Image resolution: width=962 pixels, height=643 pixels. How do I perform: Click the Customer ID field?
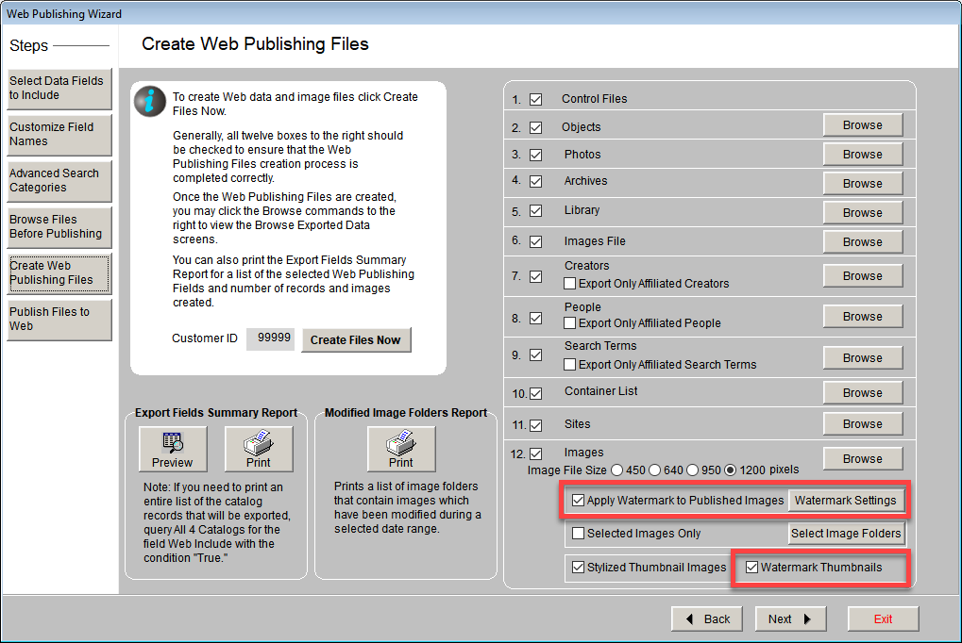click(270, 339)
